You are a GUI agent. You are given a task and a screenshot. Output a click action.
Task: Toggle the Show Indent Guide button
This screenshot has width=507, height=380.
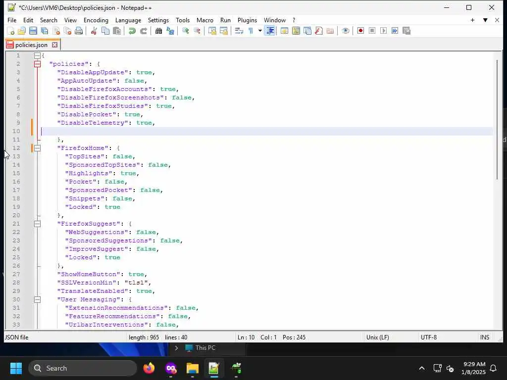point(270,31)
